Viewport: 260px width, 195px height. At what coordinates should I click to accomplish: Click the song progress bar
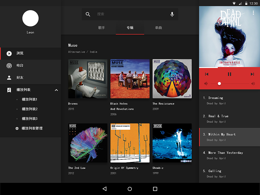click(230, 68)
